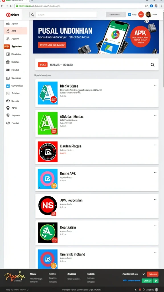Open more options for the APK Fedocnian card

[155, 199]
